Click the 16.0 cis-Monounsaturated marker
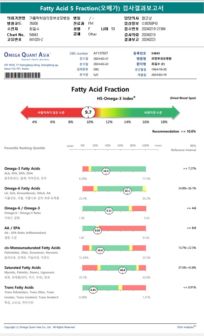The width and height of the screenshot is (204, 336). (x=100, y=250)
